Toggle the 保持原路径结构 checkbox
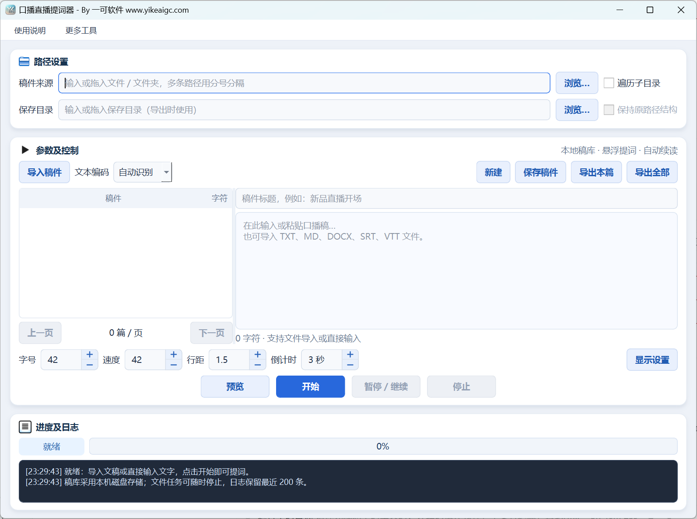 (x=609, y=110)
